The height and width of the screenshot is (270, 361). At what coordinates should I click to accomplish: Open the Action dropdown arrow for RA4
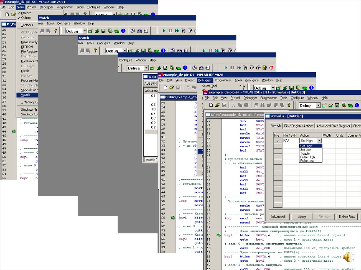pos(319,140)
